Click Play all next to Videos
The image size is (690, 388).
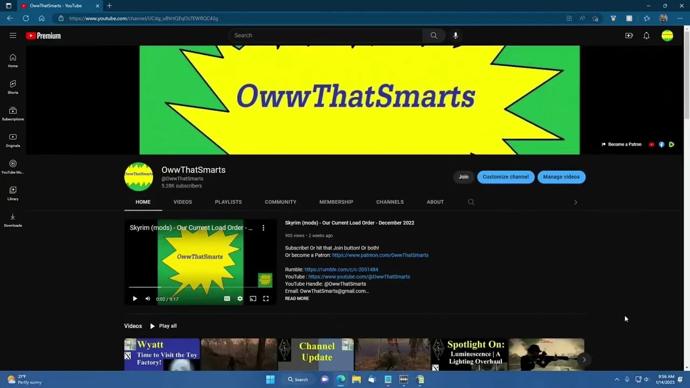163,326
